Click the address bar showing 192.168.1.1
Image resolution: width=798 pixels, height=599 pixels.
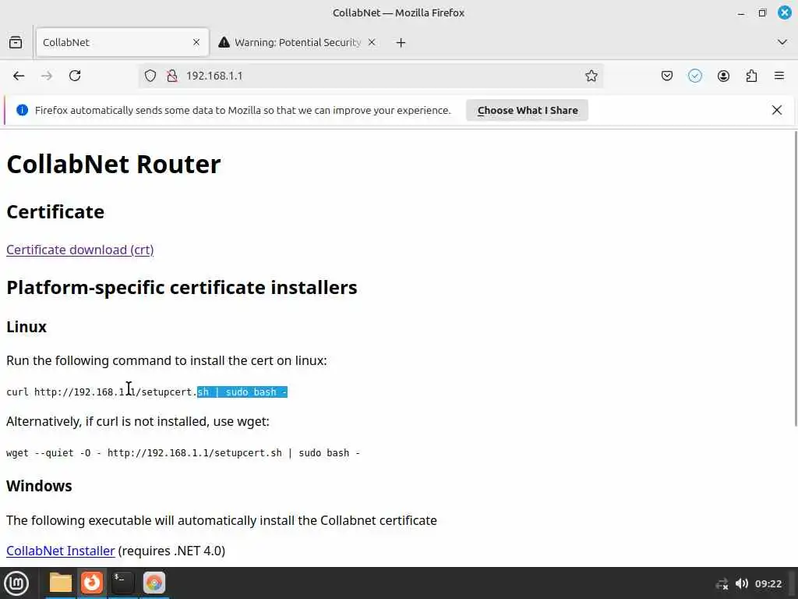[372, 76]
